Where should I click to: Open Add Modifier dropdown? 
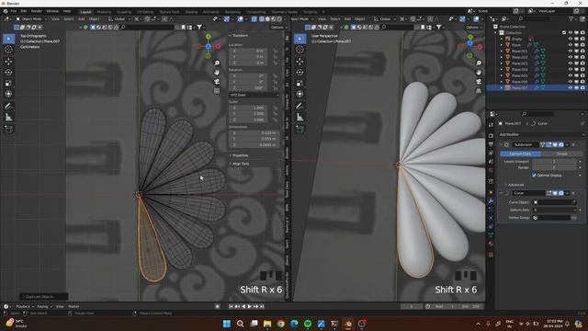[x=541, y=134]
